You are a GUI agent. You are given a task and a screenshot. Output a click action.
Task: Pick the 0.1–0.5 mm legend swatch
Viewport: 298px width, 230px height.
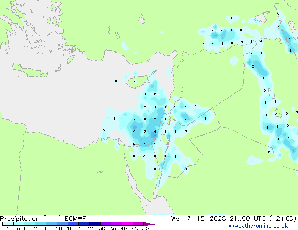pos(8,224)
